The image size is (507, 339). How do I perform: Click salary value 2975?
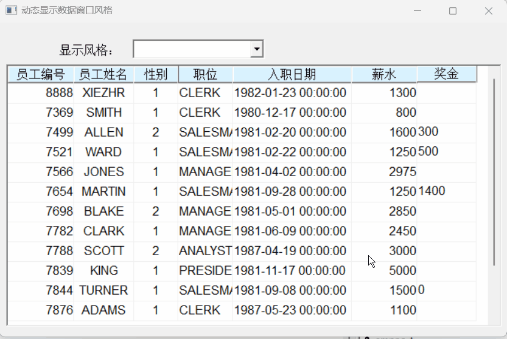[402, 172]
